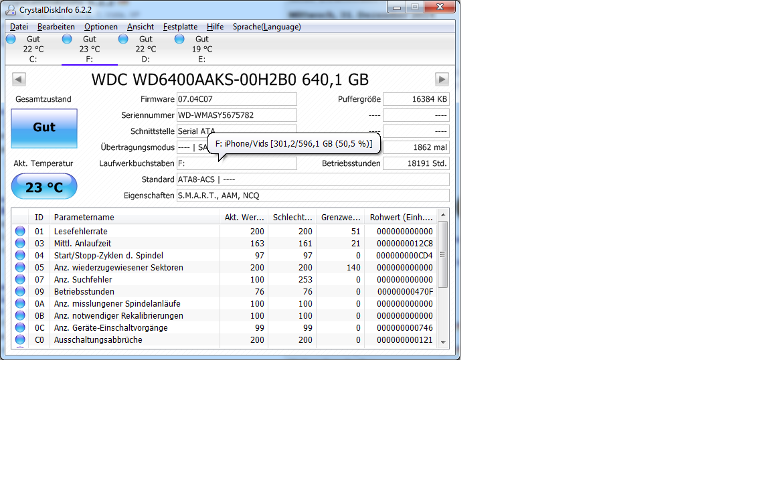This screenshot has width=771, height=482.
Task: Click status orb for misslungener Spindelanläufe row
Action: pyautogui.click(x=20, y=303)
